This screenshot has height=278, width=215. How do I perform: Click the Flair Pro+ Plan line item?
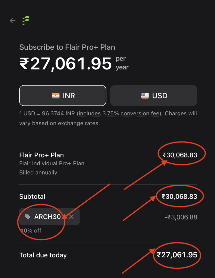click(41, 155)
